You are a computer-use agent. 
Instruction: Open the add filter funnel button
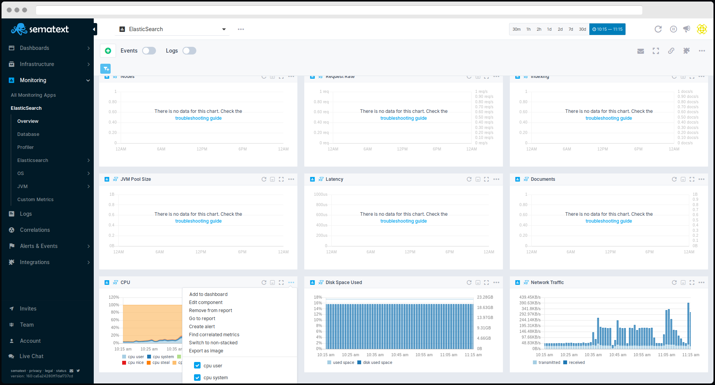[x=105, y=68]
